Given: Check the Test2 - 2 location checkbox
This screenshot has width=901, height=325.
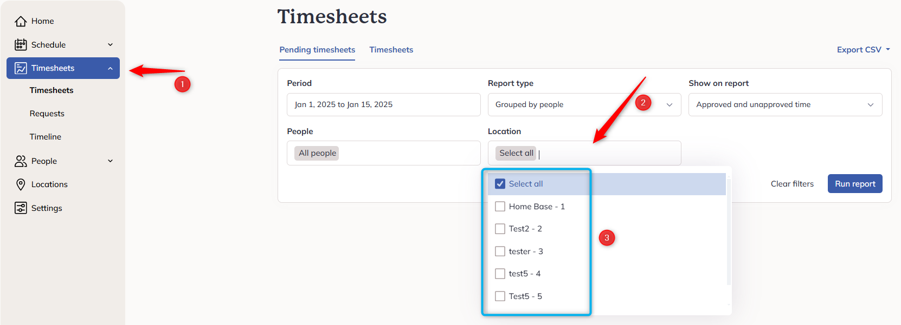Looking at the screenshot, I should point(500,229).
